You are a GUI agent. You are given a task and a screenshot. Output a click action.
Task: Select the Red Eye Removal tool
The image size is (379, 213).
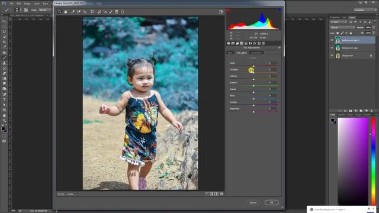pyautogui.click(x=105, y=12)
